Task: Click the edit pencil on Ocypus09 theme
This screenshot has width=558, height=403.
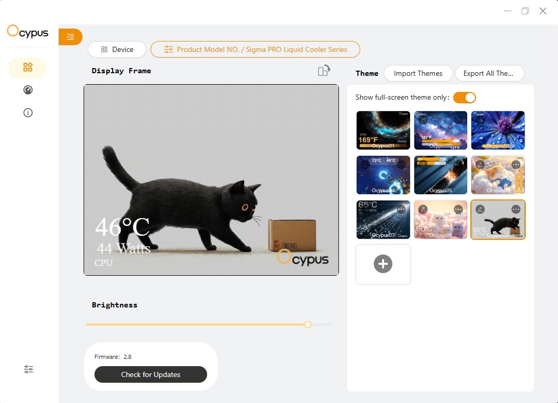Action: [x=481, y=209]
